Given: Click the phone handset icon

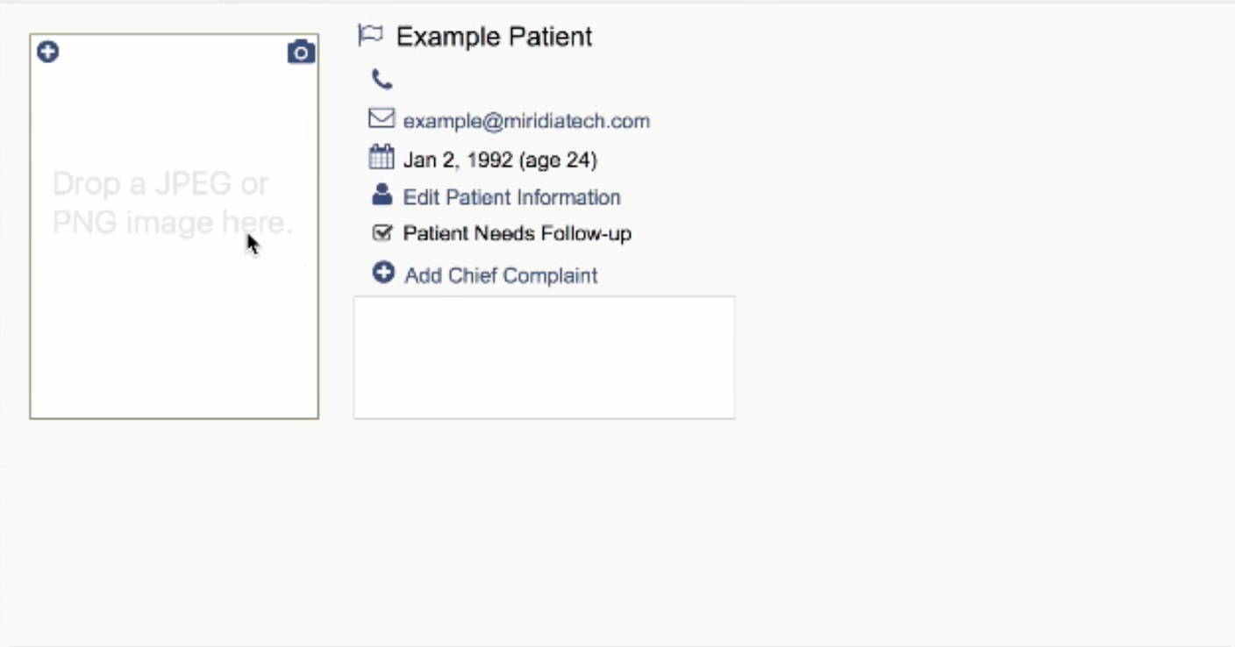Looking at the screenshot, I should 382,80.
